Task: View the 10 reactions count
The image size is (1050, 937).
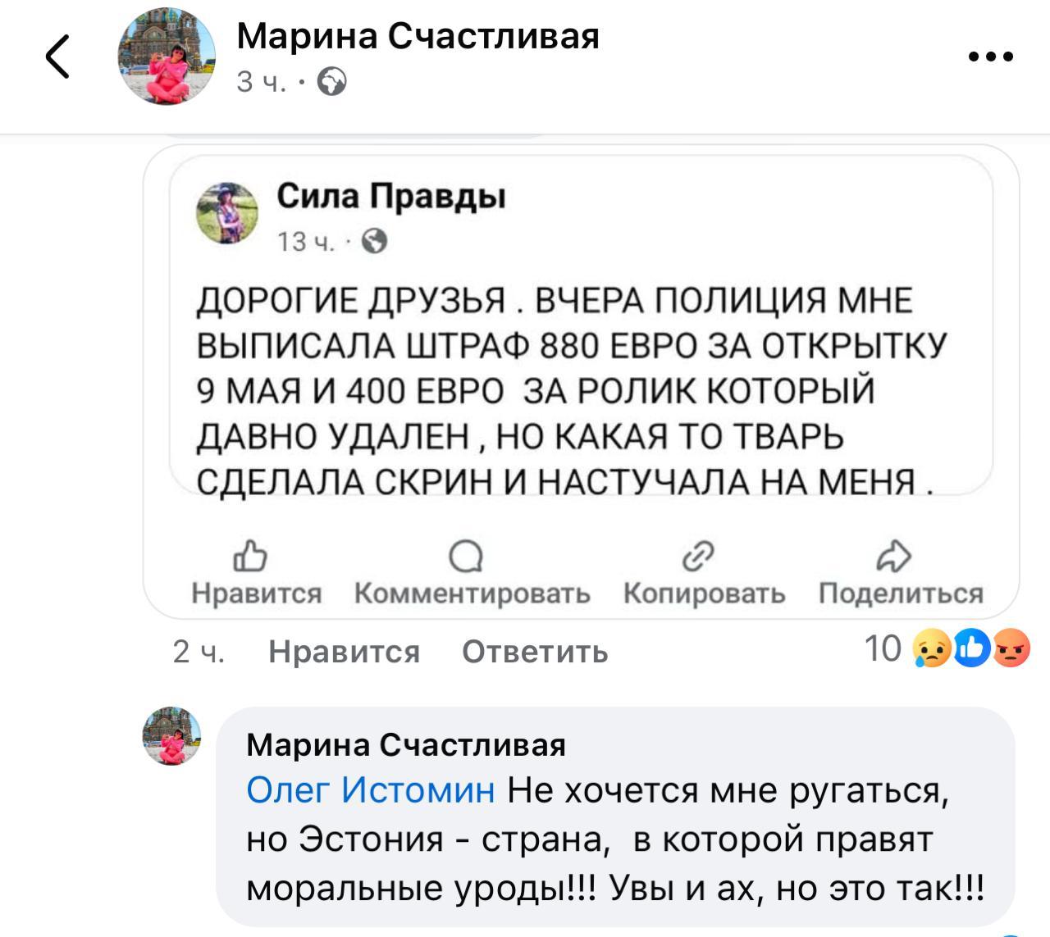Action: [883, 649]
